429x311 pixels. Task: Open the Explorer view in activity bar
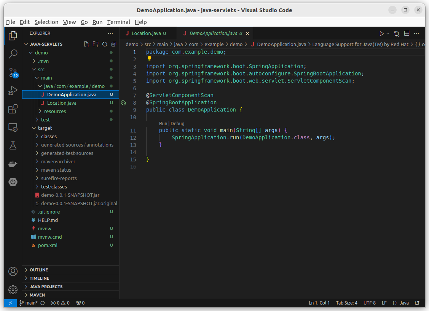pyautogui.click(x=13, y=36)
